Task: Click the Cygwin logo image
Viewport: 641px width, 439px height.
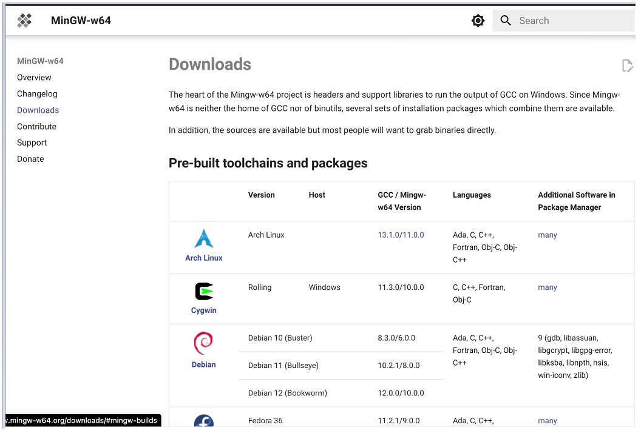Action: click(203, 292)
